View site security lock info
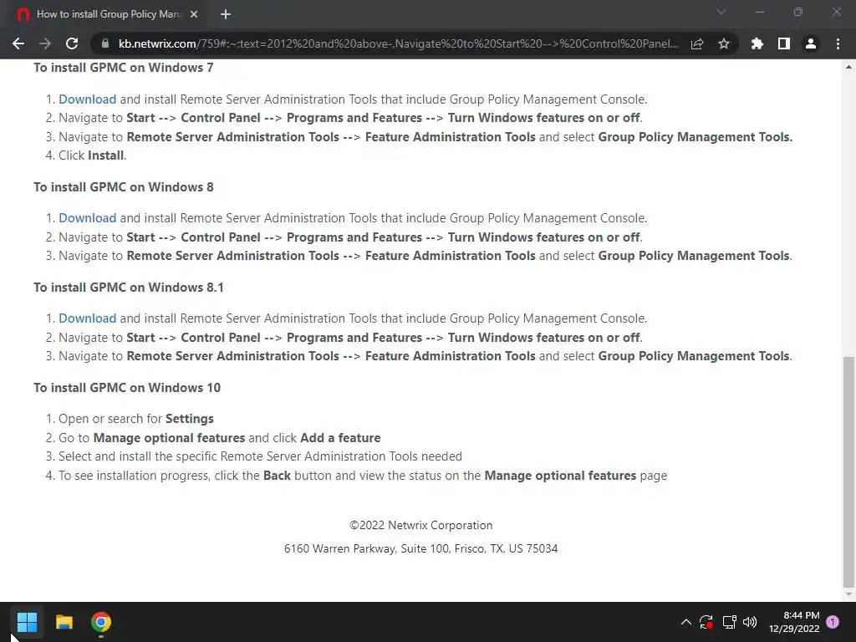856x642 pixels. [104, 43]
